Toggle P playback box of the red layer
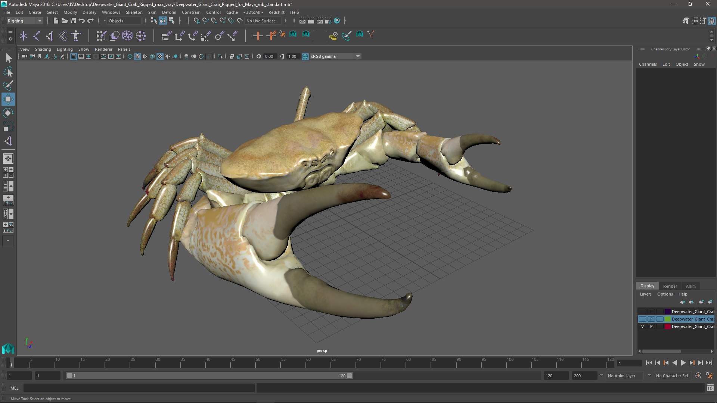The image size is (717, 403). click(651, 327)
